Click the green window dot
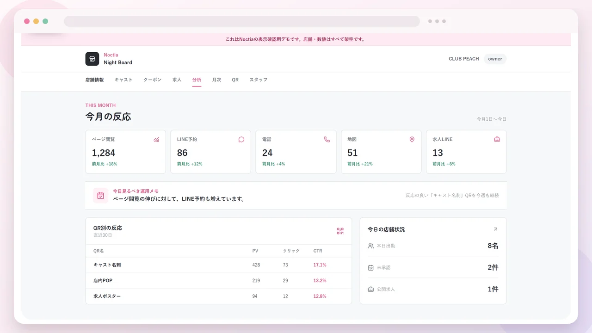 click(45, 21)
